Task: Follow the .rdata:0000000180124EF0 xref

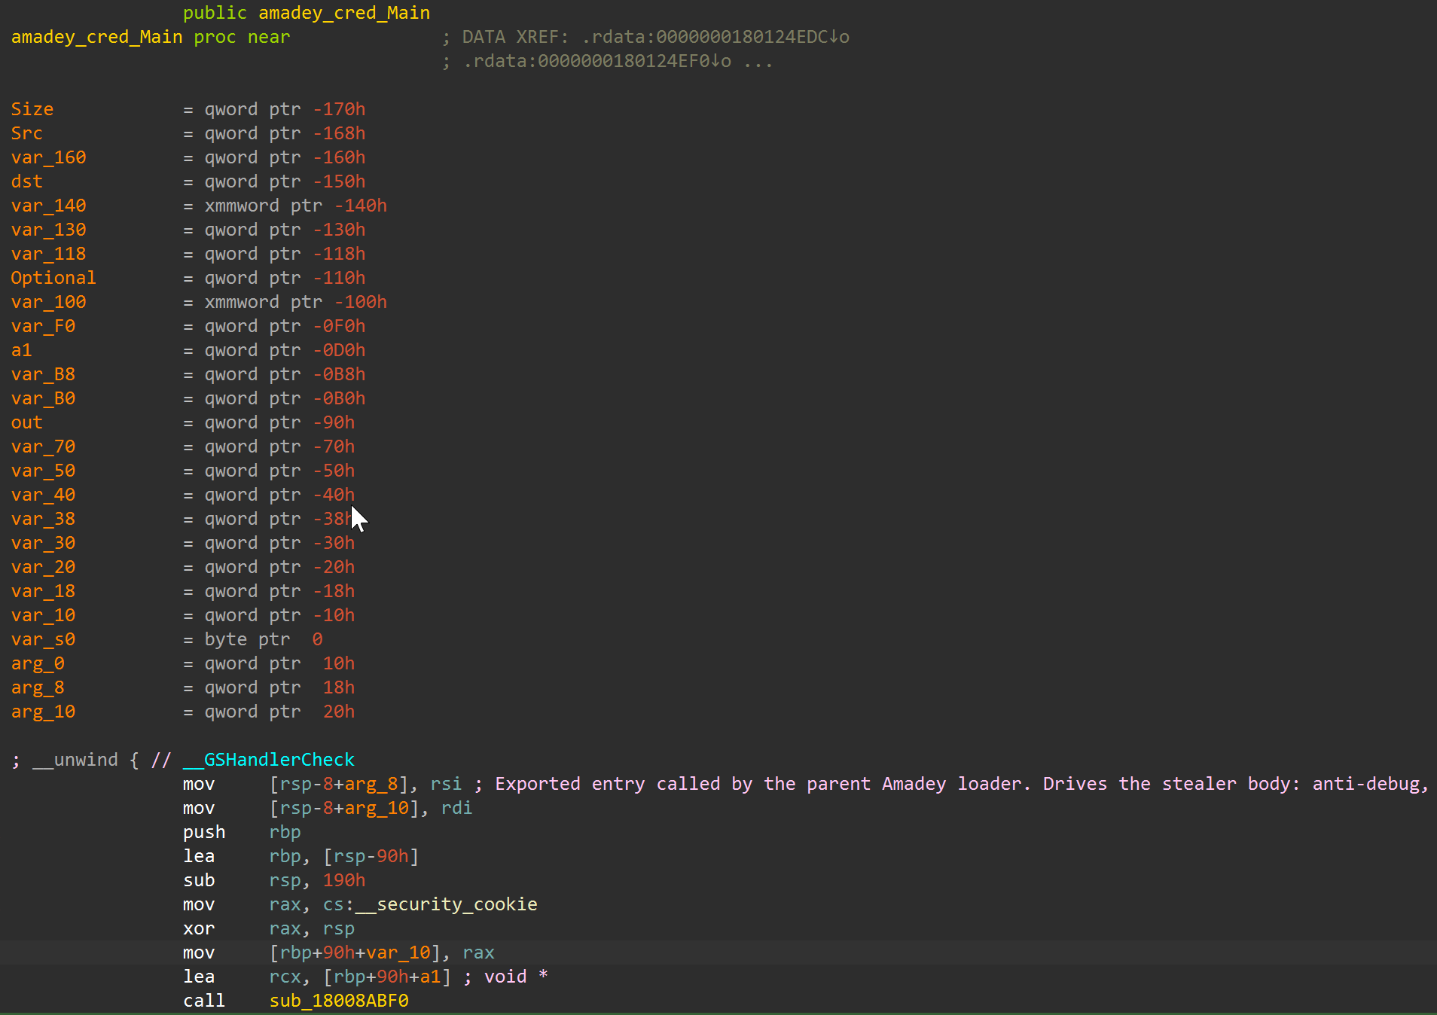Action: [x=597, y=61]
